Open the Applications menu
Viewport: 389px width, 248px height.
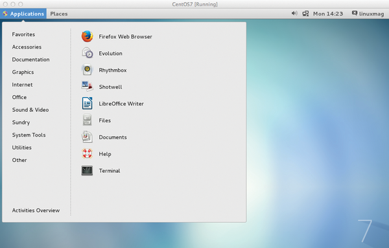click(23, 14)
